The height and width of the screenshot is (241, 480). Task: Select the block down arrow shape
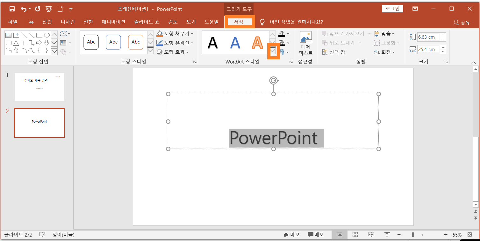pos(47,43)
